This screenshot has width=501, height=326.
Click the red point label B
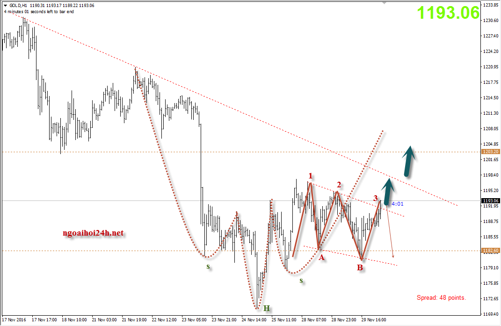click(x=359, y=268)
